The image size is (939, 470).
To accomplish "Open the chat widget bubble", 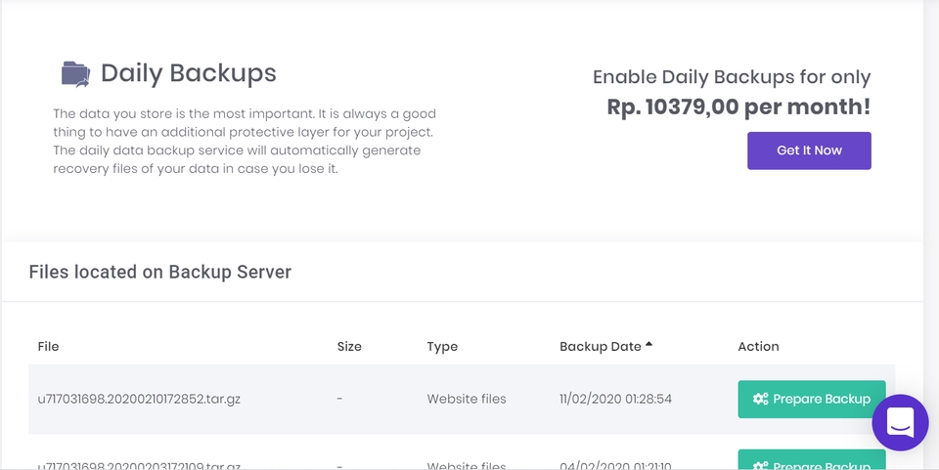I will [899, 422].
